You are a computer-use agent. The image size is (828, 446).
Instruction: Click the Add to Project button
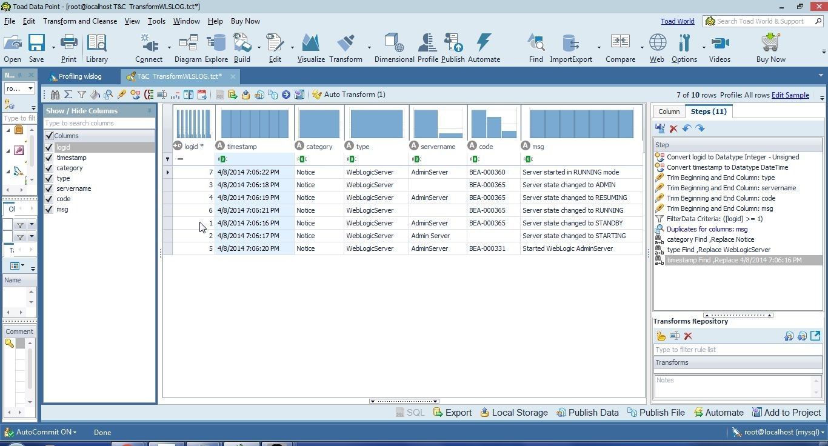point(786,413)
